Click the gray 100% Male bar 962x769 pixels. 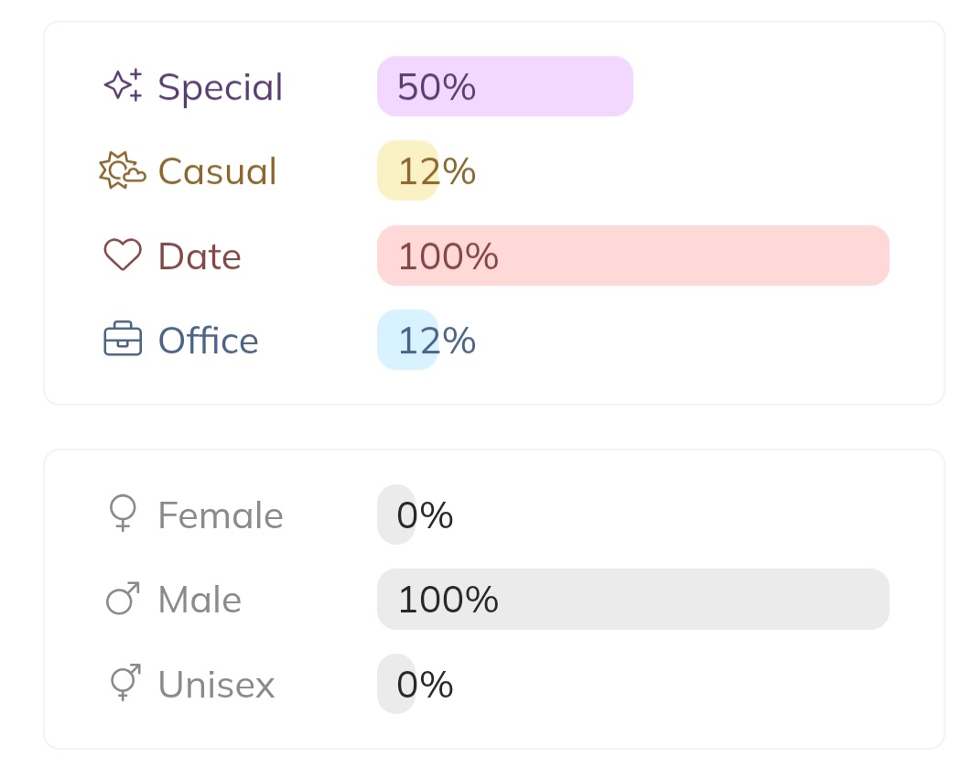(x=632, y=600)
